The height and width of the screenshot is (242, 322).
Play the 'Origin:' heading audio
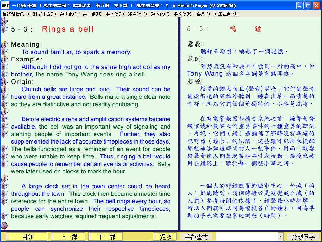click(x=5, y=82)
